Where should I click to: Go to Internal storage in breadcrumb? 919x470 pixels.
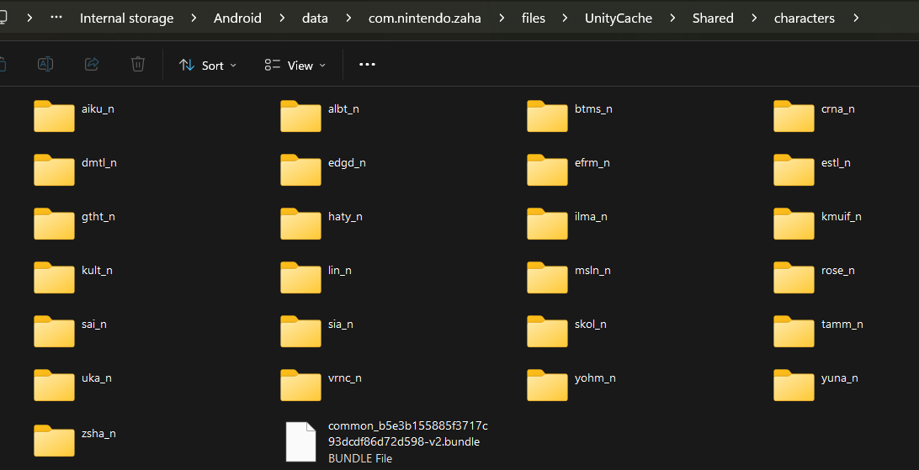pyautogui.click(x=126, y=18)
